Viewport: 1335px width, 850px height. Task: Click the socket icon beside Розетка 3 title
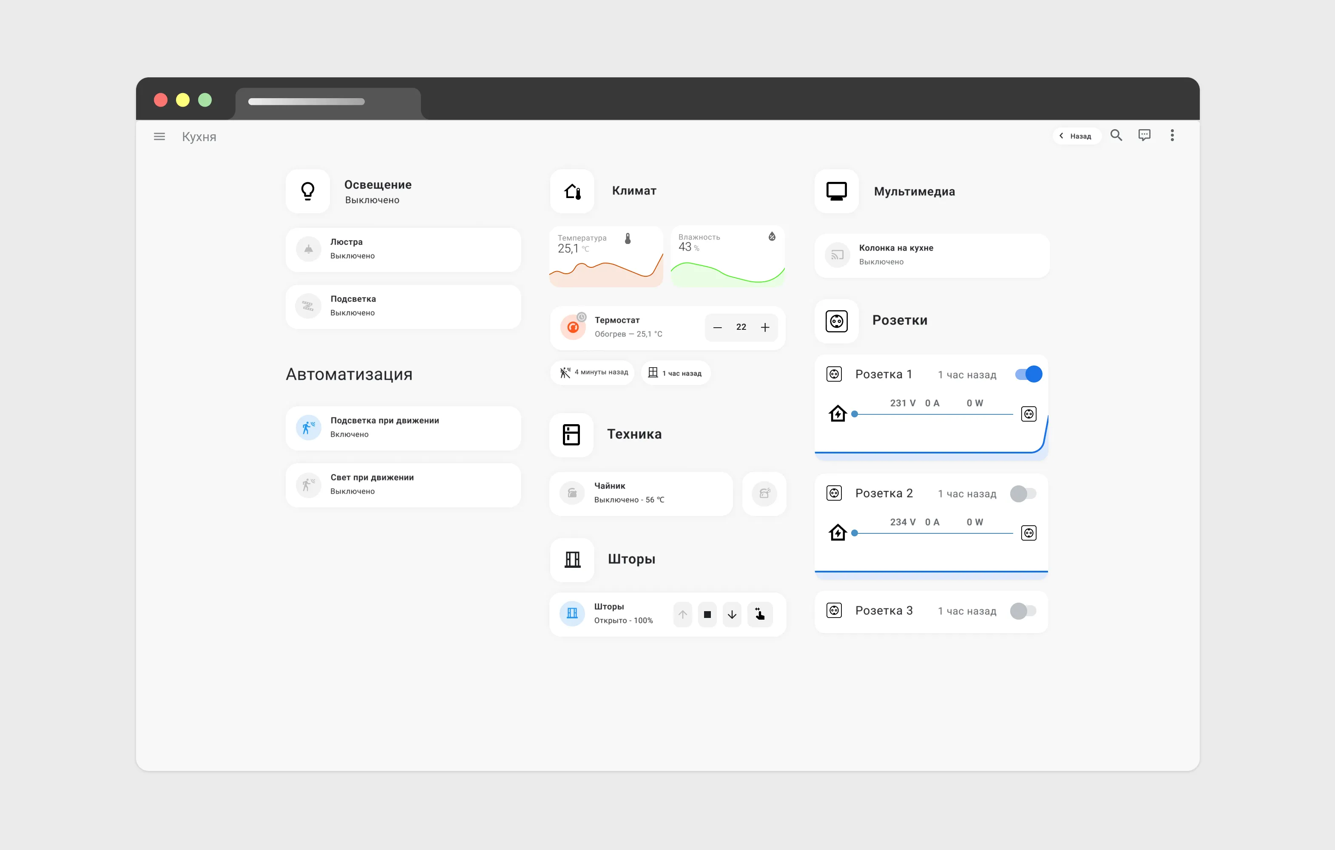(x=834, y=611)
